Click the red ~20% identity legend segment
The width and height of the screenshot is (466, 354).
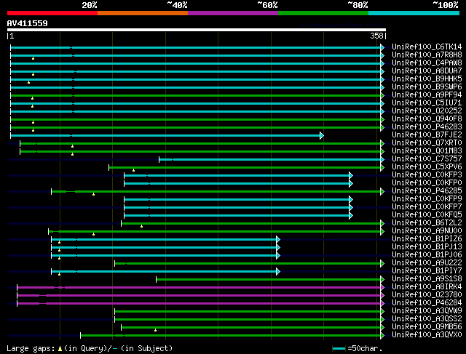pos(52,13)
